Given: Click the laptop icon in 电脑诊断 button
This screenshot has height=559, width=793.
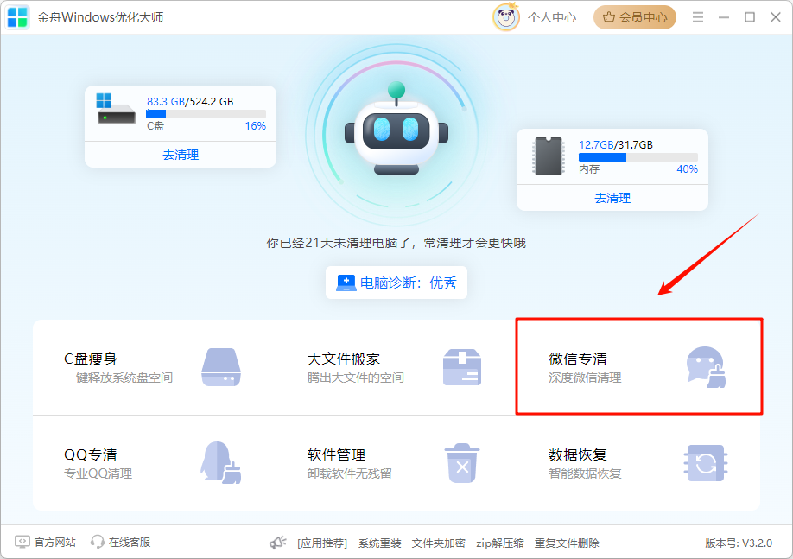Looking at the screenshot, I should click(346, 283).
